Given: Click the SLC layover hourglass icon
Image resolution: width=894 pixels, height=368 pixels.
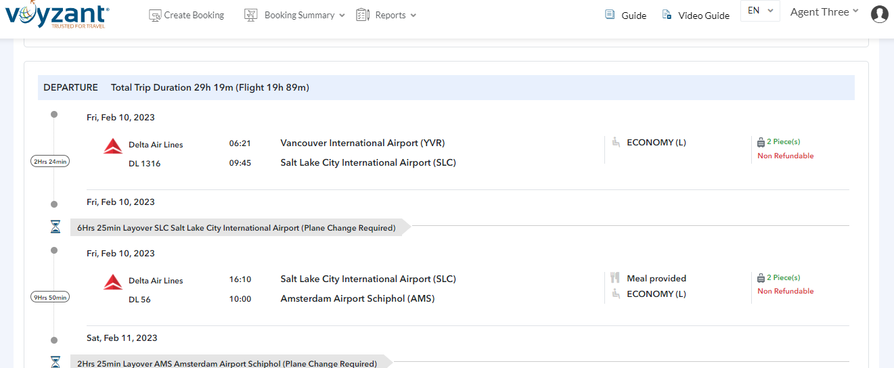Looking at the screenshot, I should click(55, 228).
